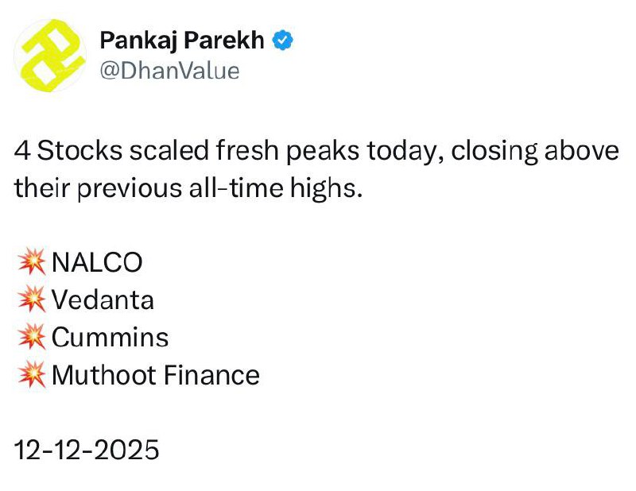Screen dimensions: 636x491
Task: Select the NALCO stock name
Action: pos(97,262)
